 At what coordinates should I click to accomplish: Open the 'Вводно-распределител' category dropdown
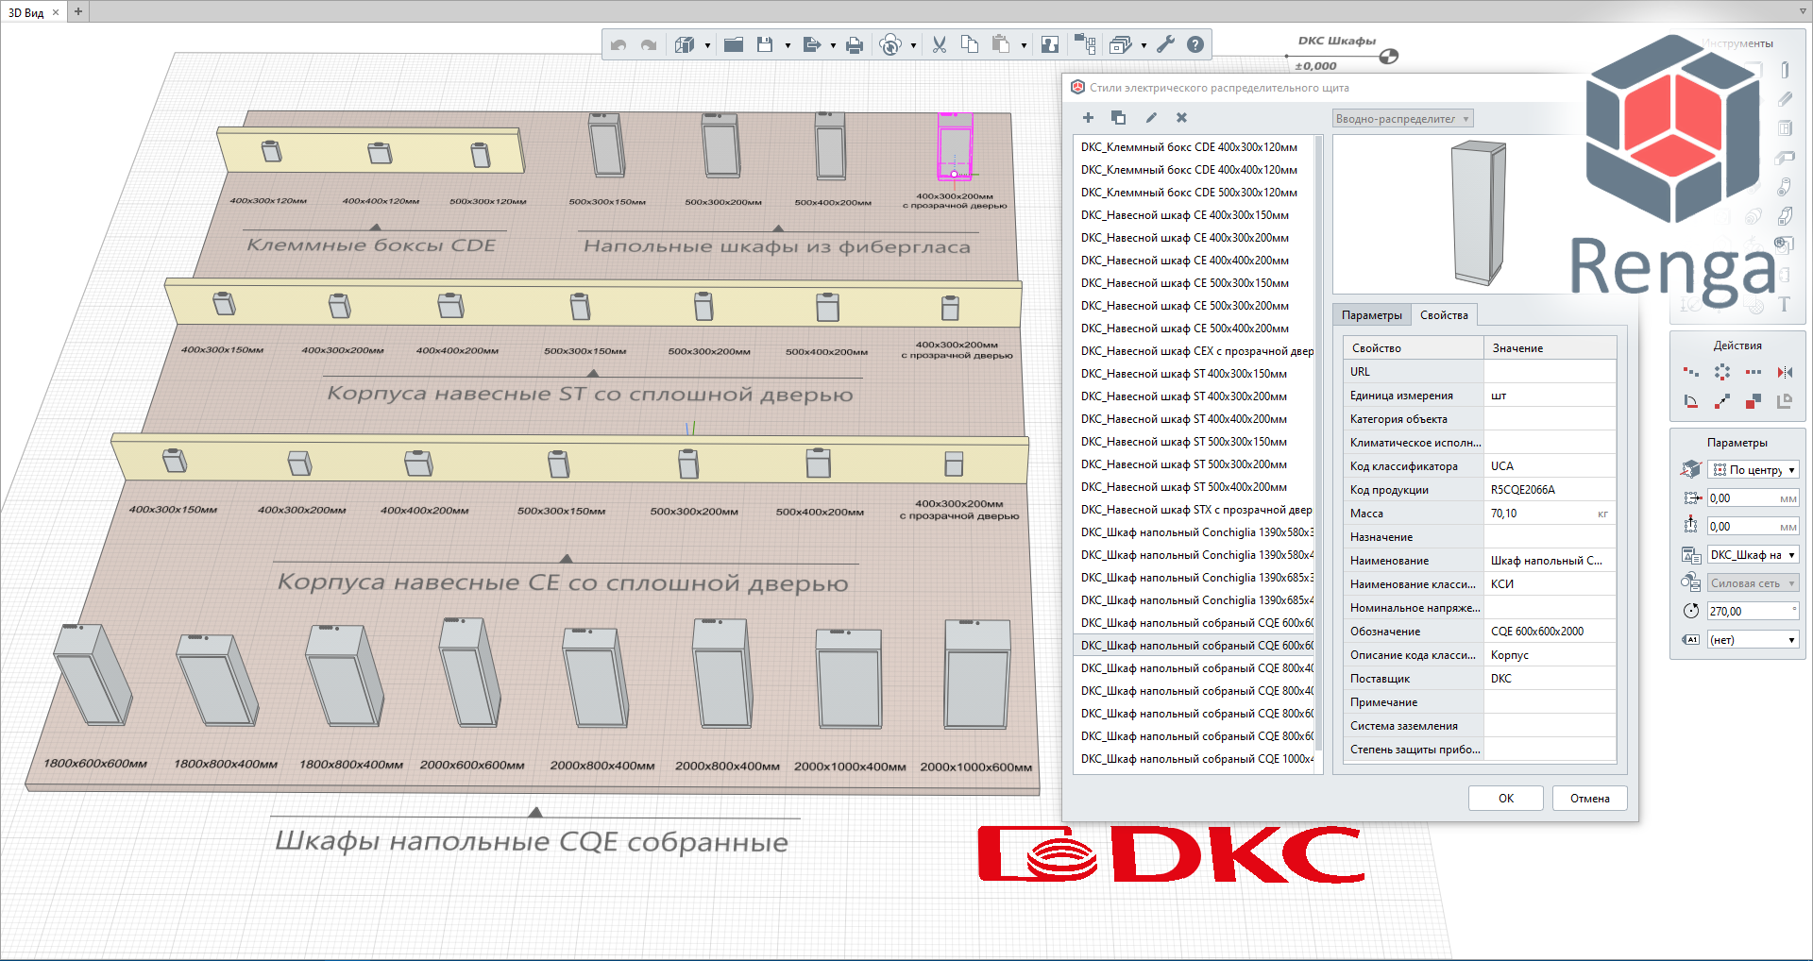pos(1402,119)
